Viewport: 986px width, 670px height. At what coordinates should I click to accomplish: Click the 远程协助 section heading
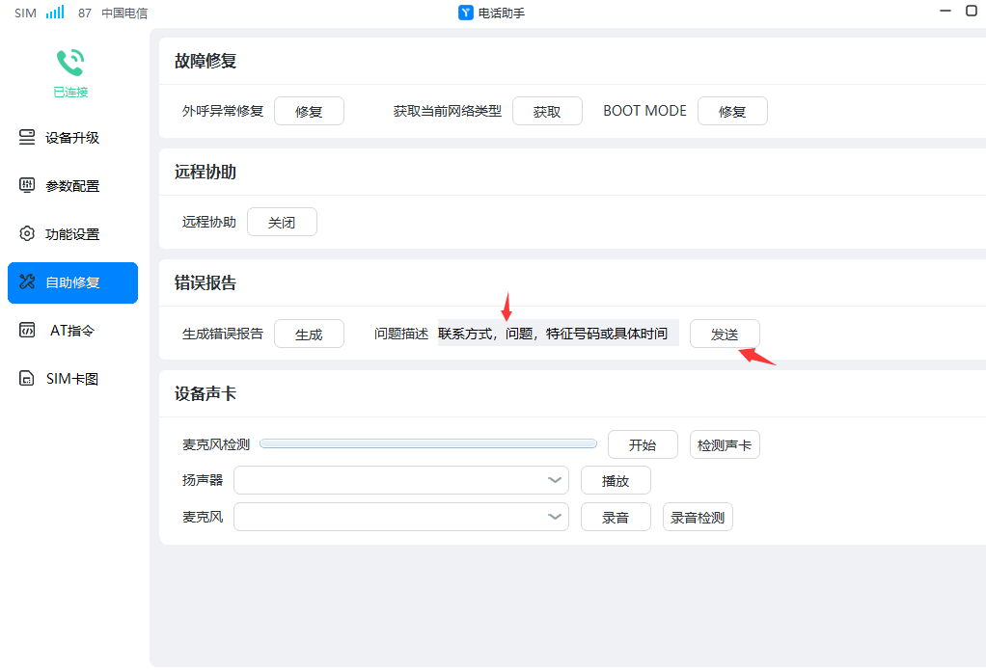205,172
